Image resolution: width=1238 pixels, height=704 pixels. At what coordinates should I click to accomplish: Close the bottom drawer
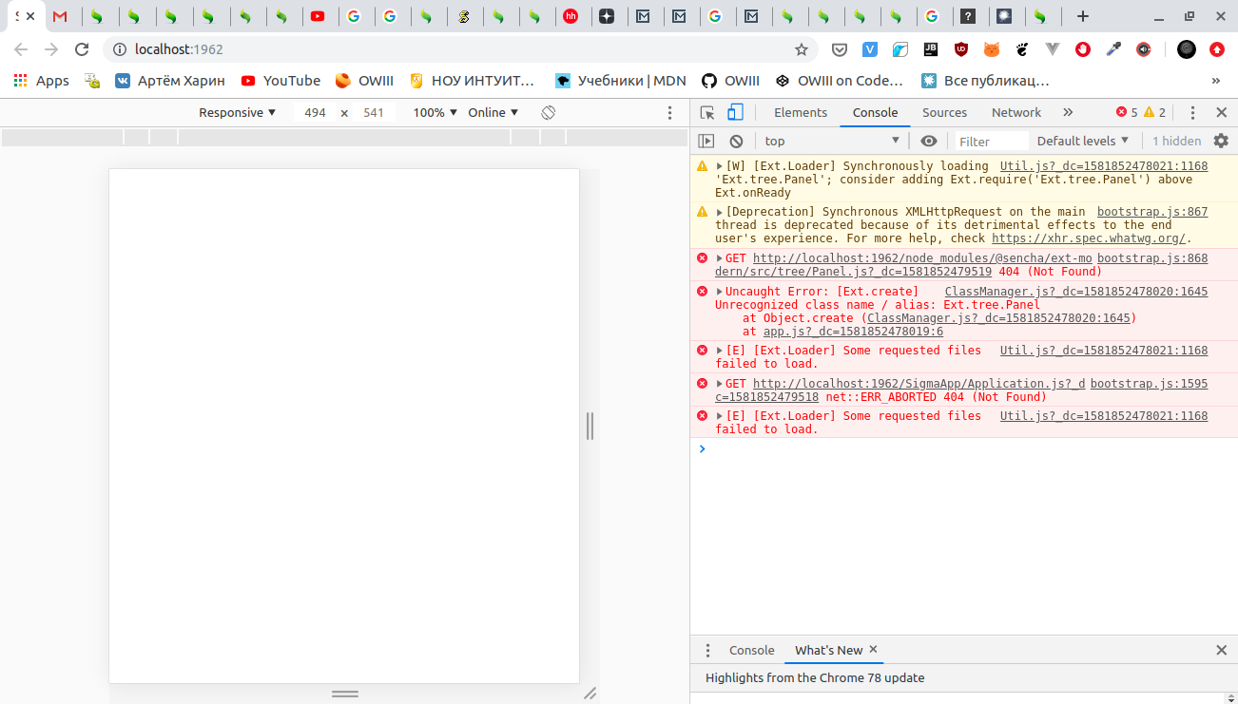coord(1222,651)
